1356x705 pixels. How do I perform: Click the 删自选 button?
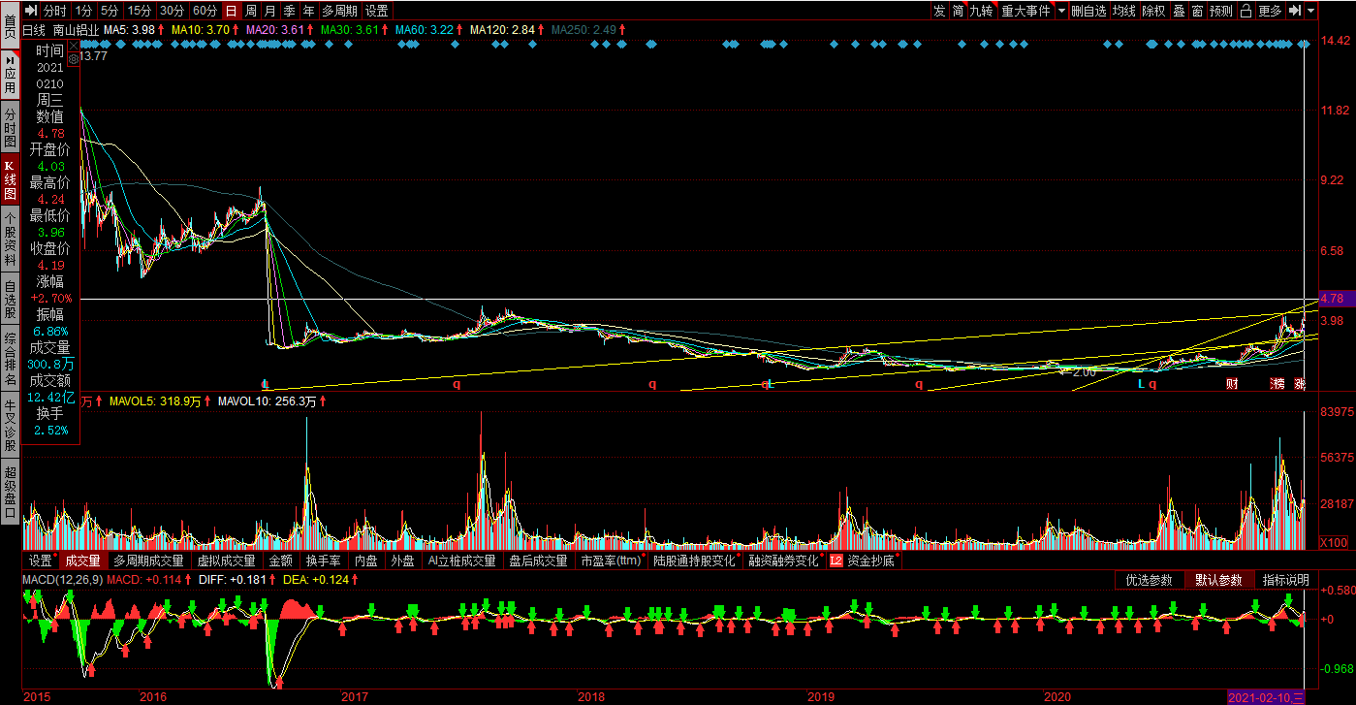[1088, 11]
